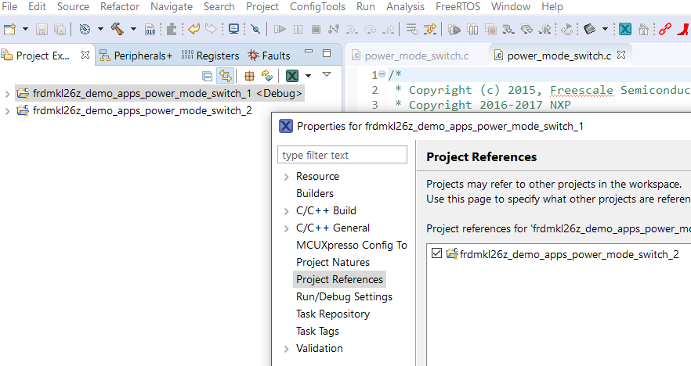This screenshot has width=691, height=366.
Task: Check frdmkl26z_demo_apps_power_mode_switch_2 project reference
Action: (x=436, y=253)
